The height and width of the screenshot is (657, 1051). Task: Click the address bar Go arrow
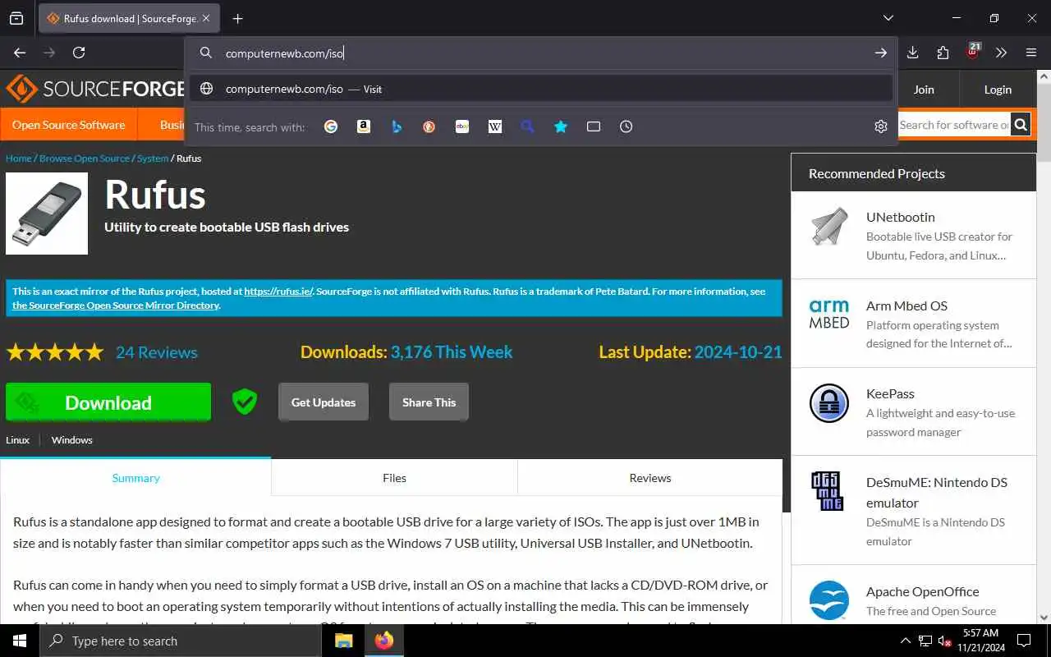click(881, 53)
